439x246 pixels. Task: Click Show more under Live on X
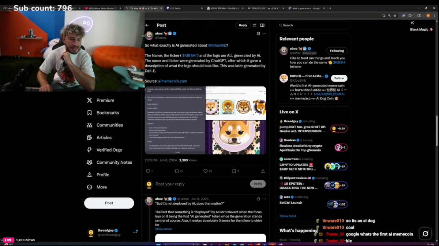(x=288, y=216)
